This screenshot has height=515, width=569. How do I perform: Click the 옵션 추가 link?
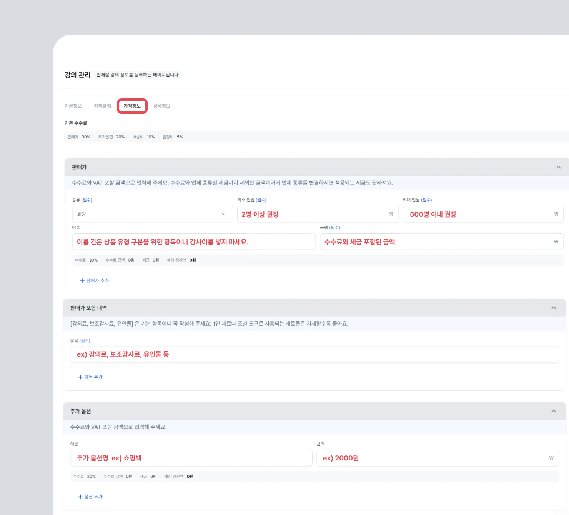click(x=90, y=497)
